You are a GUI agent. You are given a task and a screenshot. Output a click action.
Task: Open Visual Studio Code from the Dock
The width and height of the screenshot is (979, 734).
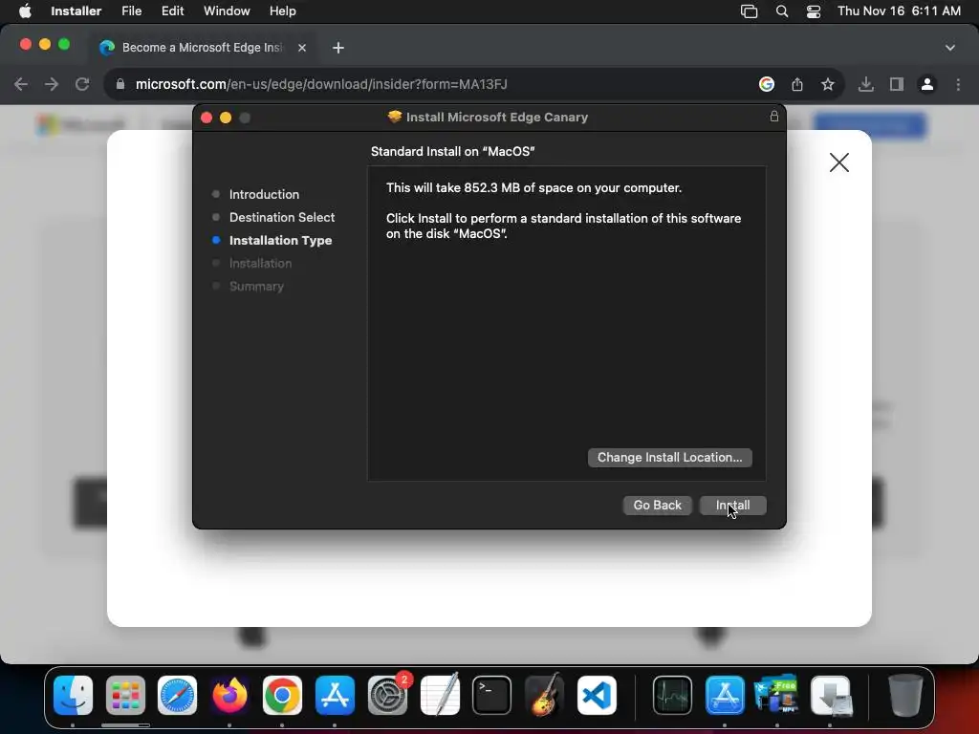597,695
